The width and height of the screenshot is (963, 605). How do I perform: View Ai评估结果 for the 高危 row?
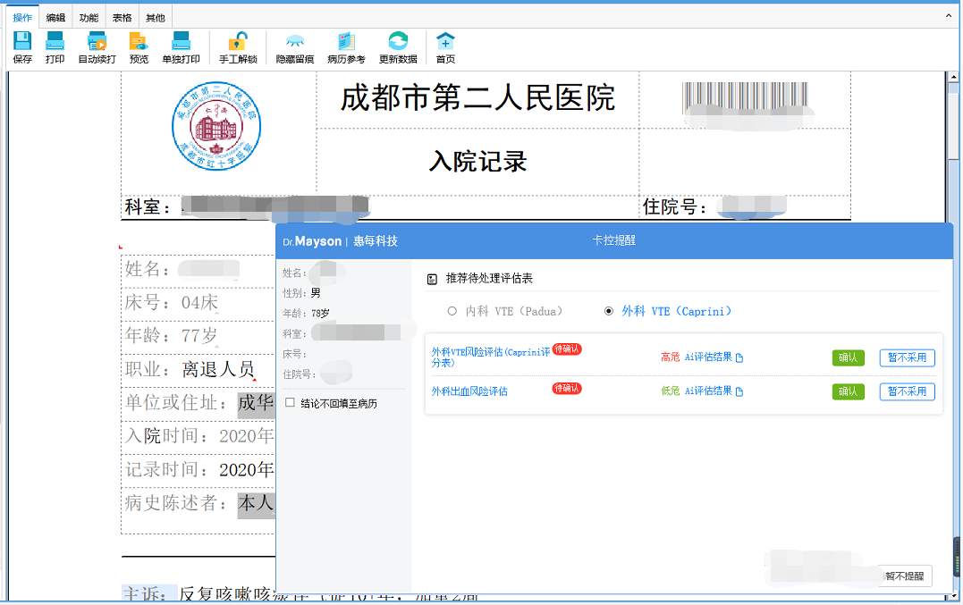[x=708, y=357]
